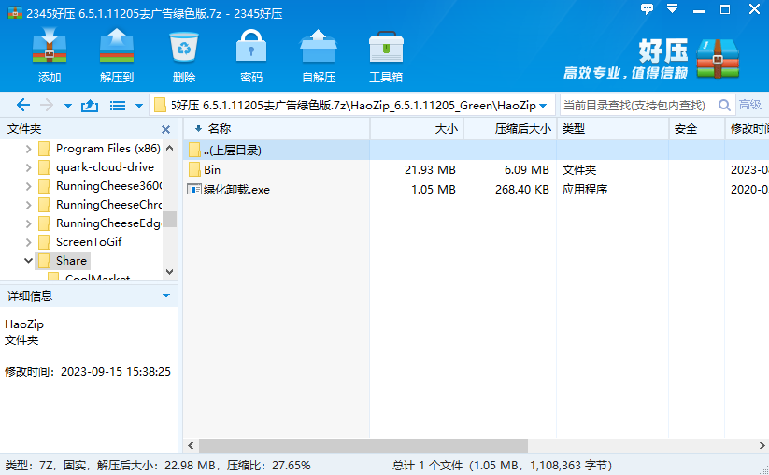Expand the address path dropdown
Image resolution: width=769 pixels, height=475 pixels.
click(x=543, y=106)
